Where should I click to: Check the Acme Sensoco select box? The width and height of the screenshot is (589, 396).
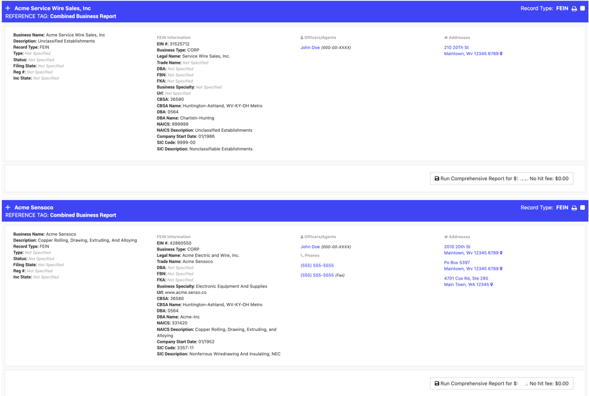583,208
